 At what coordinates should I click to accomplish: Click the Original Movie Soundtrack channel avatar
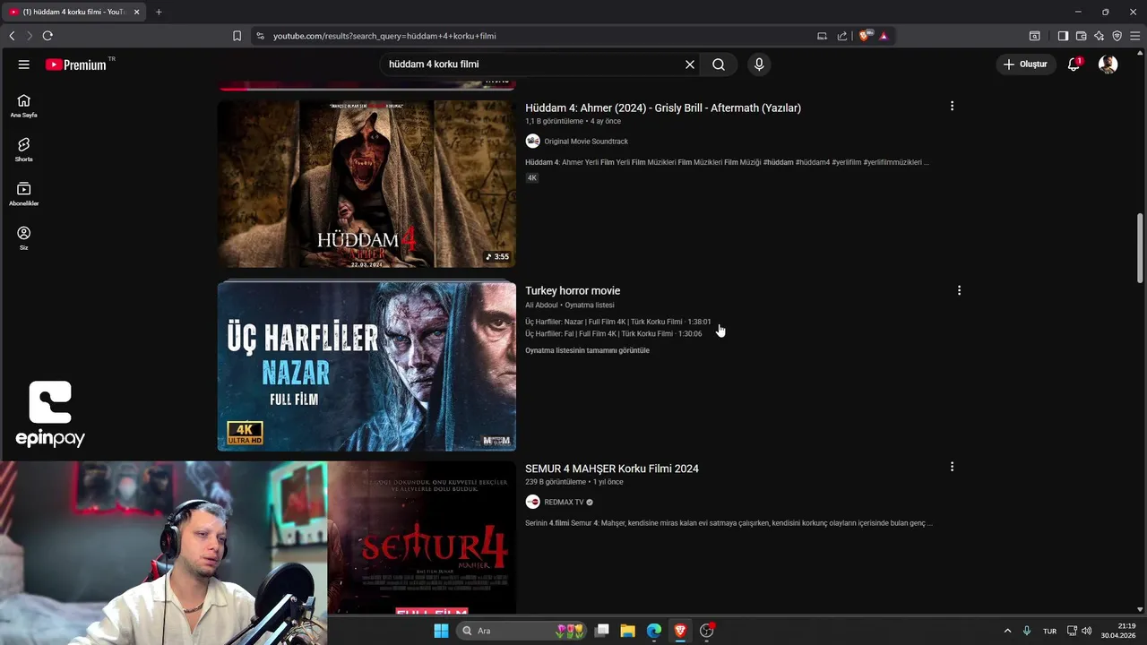532,142
